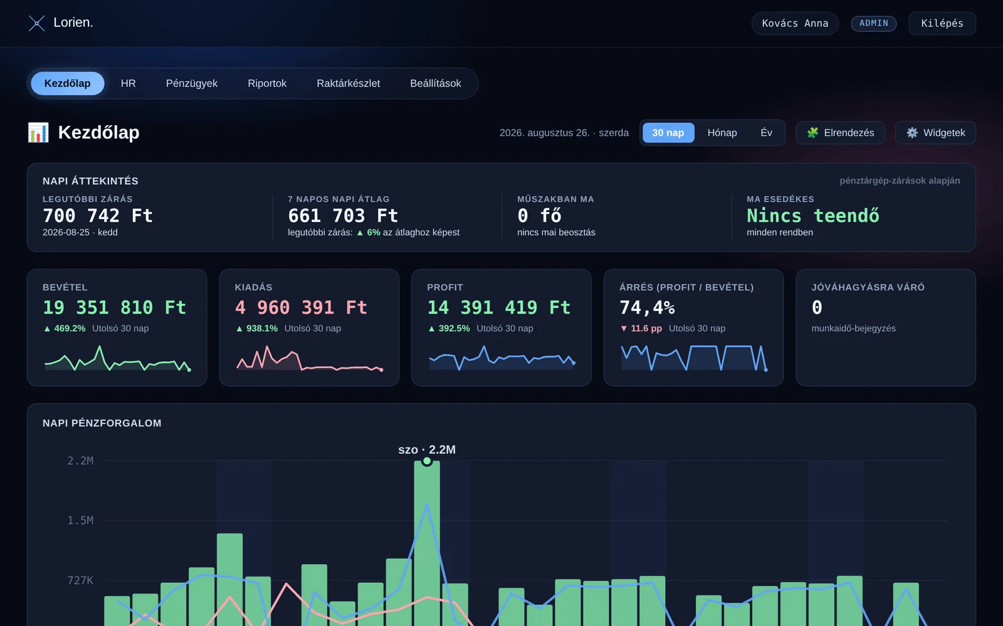
Task: Click the puzzle piece icon on Elrendezés
Action: 812,133
